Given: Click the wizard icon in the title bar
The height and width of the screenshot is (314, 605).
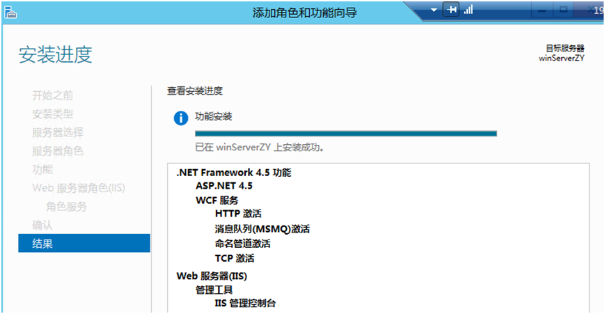Looking at the screenshot, I should click(x=10, y=13).
